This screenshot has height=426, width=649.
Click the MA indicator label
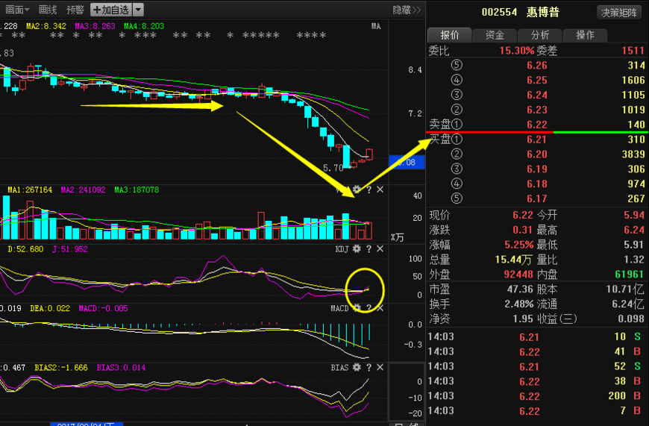pos(376,26)
